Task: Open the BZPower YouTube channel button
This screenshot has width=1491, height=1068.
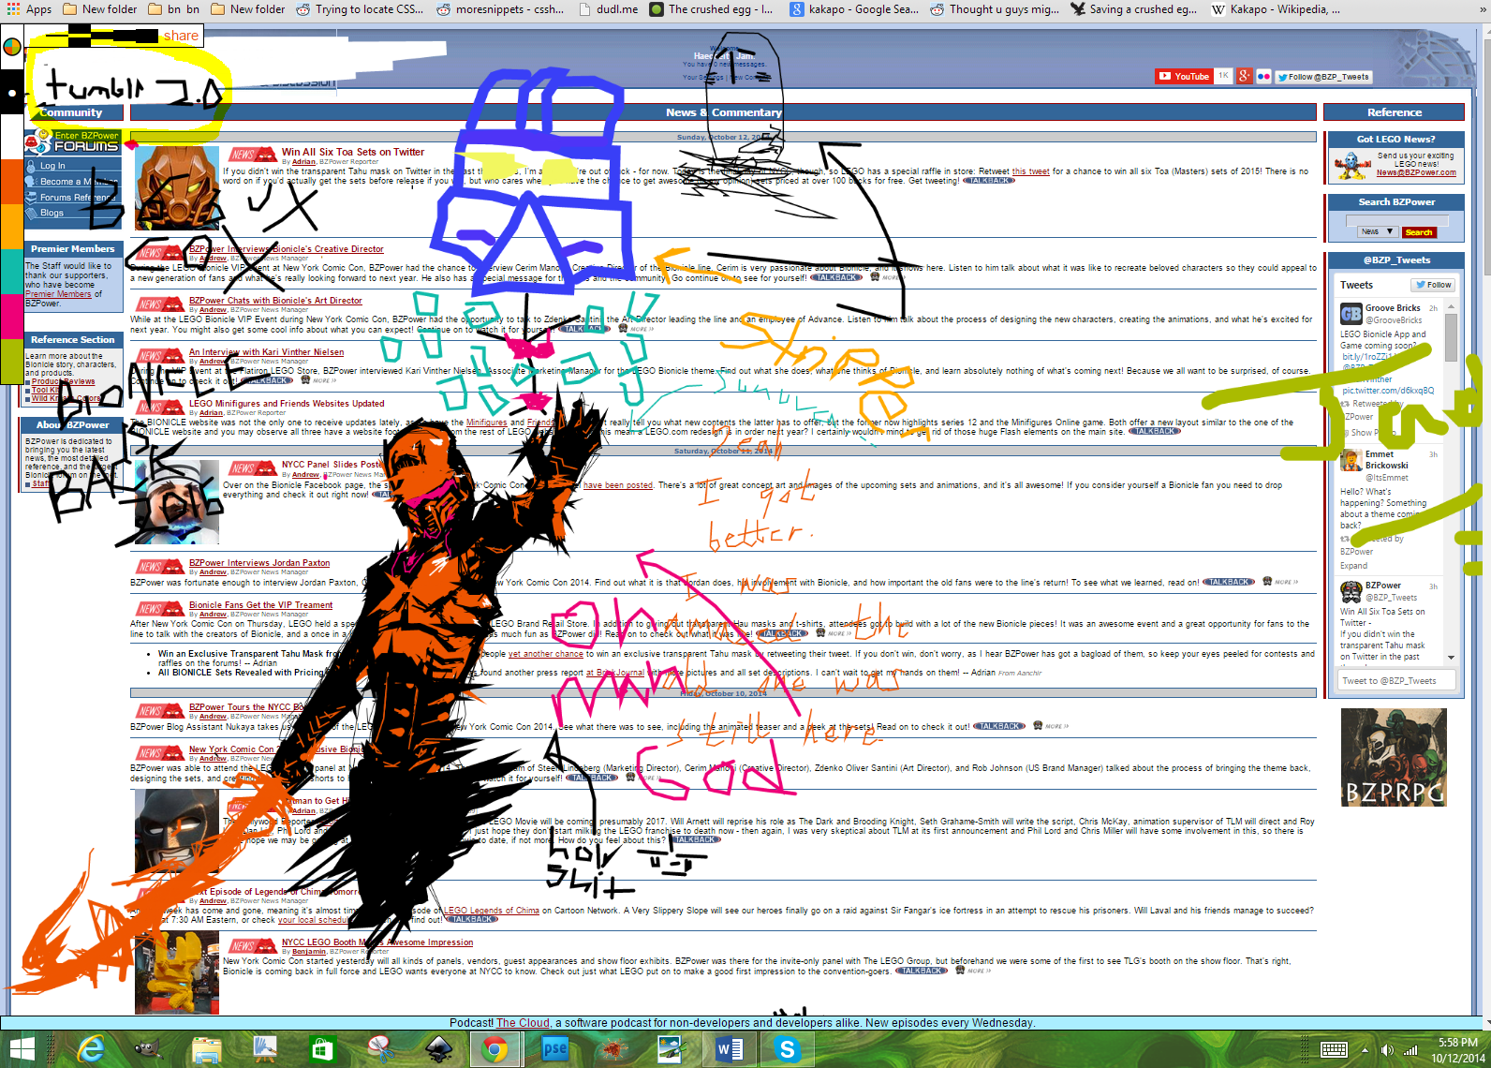Action: click(x=1184, y=77)
